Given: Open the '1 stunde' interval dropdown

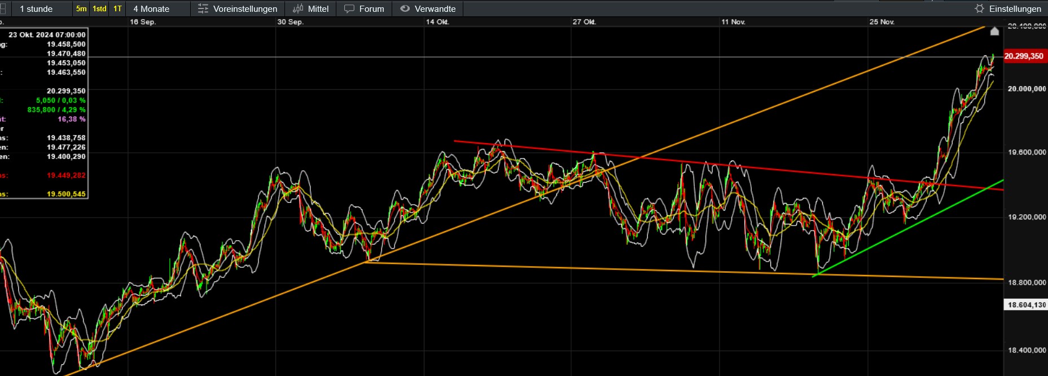Looking at the screenshot, I should (41, 8).
